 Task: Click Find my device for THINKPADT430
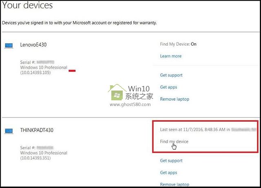click(x=174, y=142)
